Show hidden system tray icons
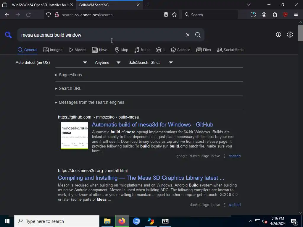Viewport: 303px width, 227px height. click(250, 221)
